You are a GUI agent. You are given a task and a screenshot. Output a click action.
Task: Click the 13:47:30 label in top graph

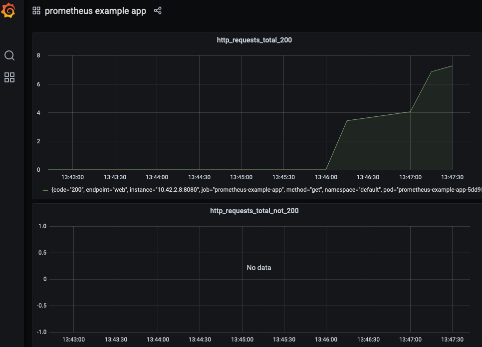click(452, 177)
